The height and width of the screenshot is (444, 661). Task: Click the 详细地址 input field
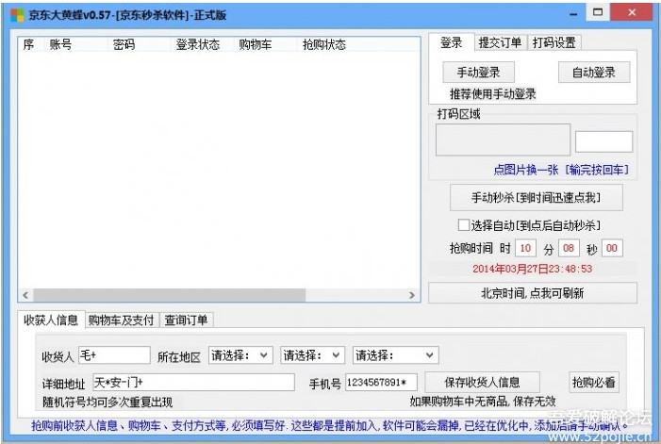pyautogui.click(x=193, y=382)
